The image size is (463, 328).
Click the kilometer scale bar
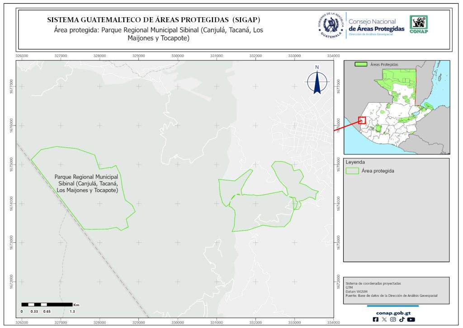pos(47,304)
